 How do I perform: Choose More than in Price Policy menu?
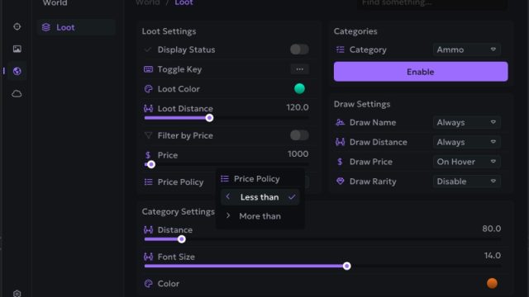[x=260, y=216]
